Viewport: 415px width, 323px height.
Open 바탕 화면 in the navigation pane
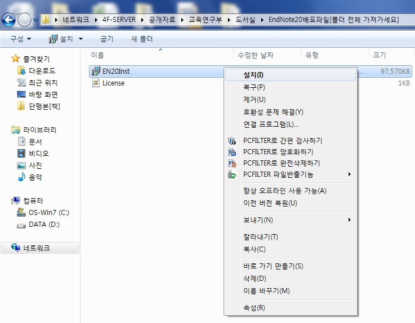pyautogui.click(x=43, y=95)
